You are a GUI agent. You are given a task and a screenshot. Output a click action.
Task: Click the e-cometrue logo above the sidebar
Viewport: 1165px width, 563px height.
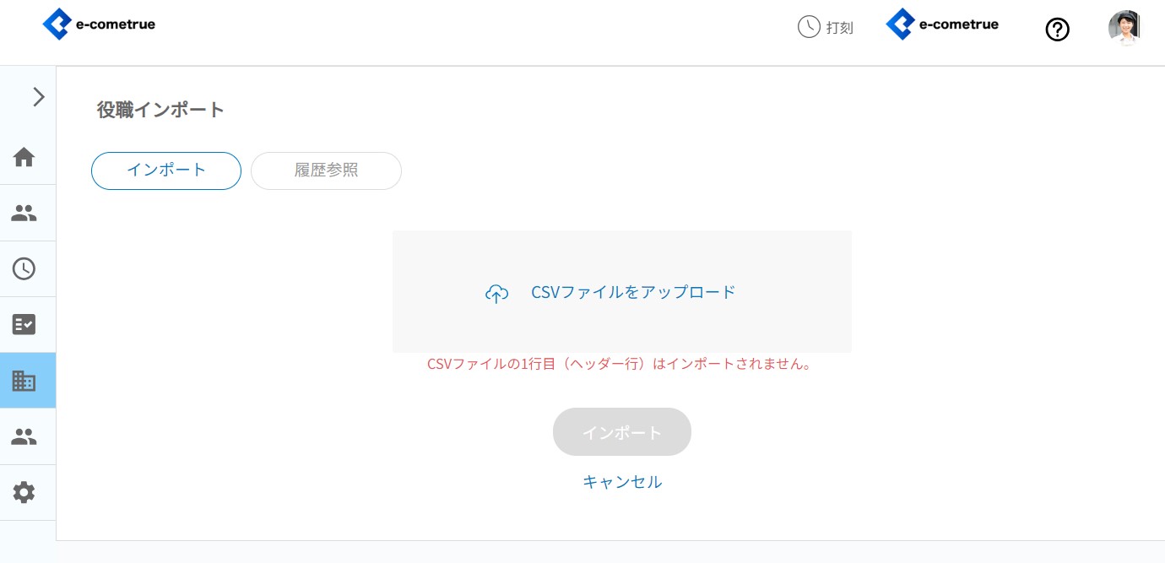point(98,24)
